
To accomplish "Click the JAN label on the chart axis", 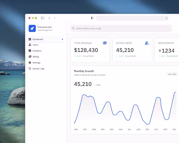I will [x=76, y=129].
